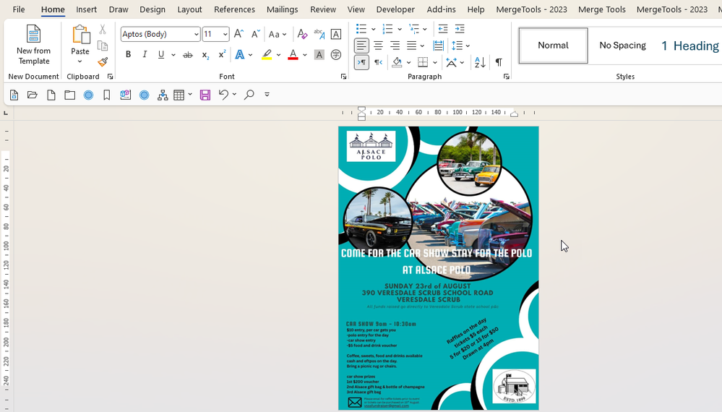Toggle Italic formatting
722x412 pixels.
(145, 54)
